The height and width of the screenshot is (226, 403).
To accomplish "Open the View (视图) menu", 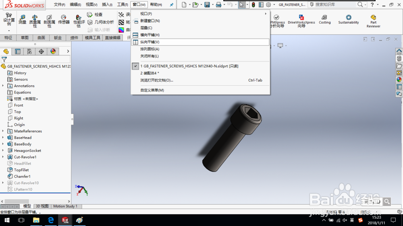I will tap(91, 4).
